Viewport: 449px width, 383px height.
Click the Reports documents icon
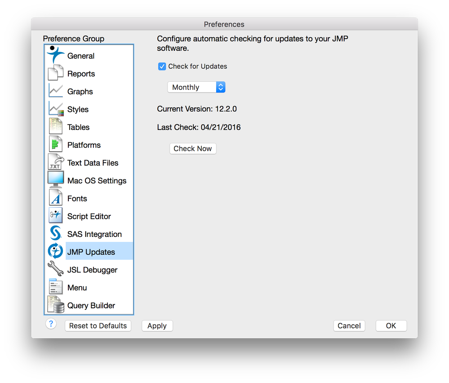pos(56,72)
